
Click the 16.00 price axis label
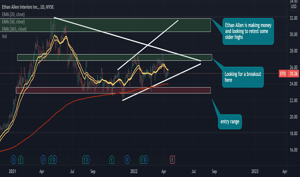294,150
